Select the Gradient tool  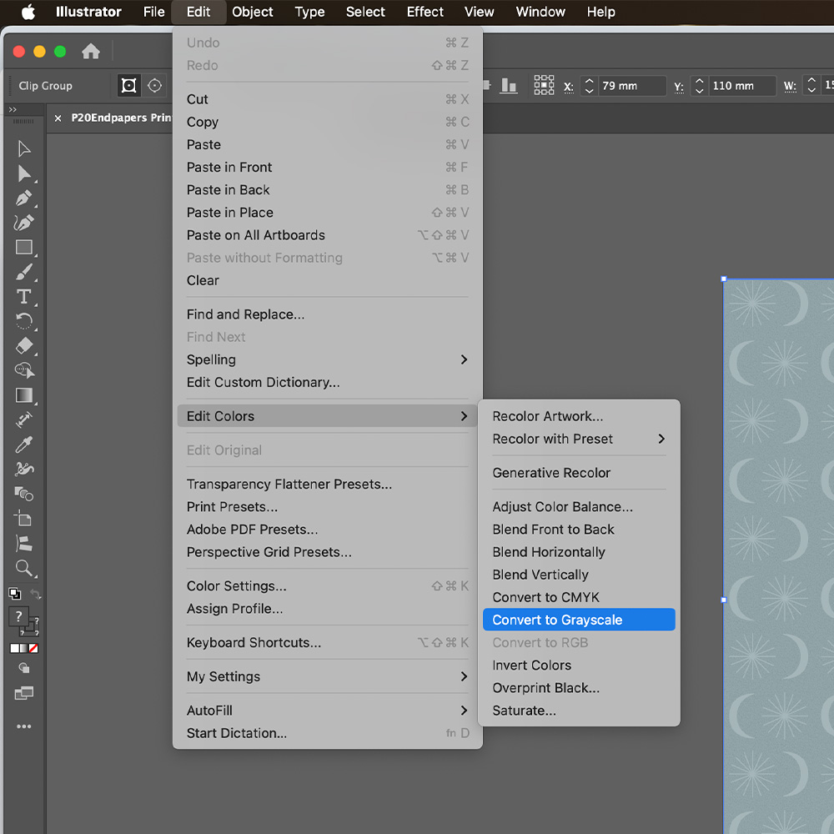point(24,395)
